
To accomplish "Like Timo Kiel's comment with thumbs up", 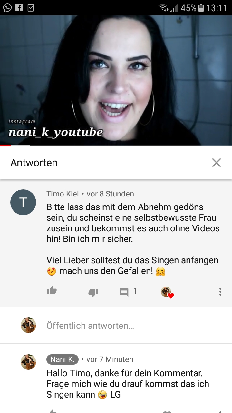I will tap(52, 291).
